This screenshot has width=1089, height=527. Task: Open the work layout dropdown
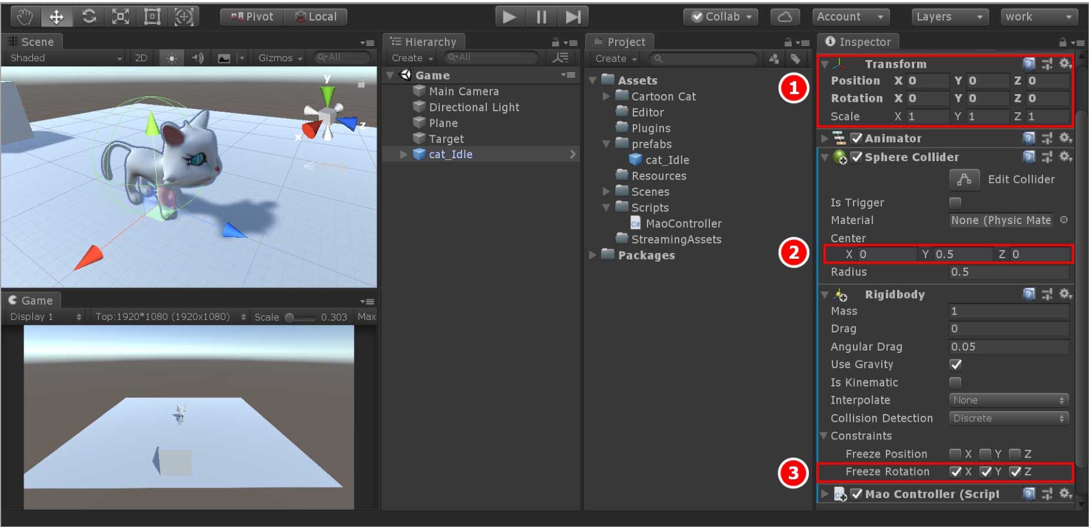(x=1039, y=16)
